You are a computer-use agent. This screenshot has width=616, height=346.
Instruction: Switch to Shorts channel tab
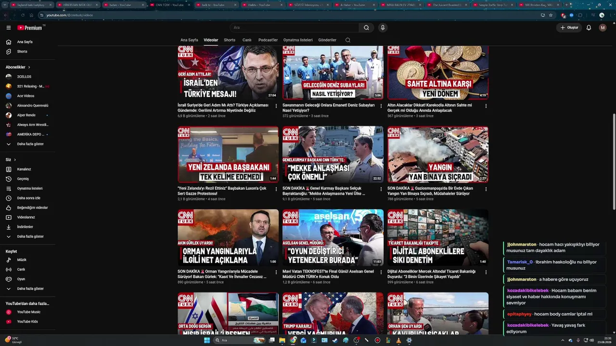click(230, 40)
